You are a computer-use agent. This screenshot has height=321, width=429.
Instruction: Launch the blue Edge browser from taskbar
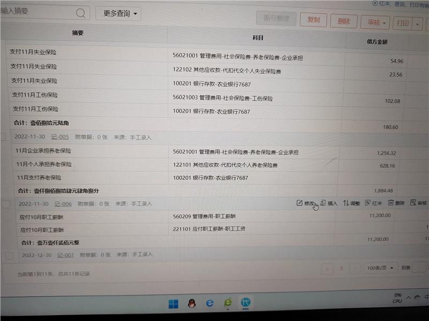coord(210,303)
